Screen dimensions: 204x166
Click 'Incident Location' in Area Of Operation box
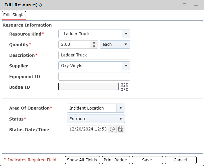(87, 108)
